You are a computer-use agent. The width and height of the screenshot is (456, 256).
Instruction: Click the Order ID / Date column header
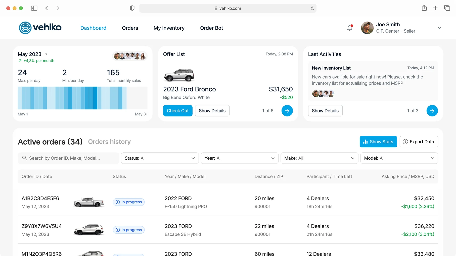click(37, 176)
